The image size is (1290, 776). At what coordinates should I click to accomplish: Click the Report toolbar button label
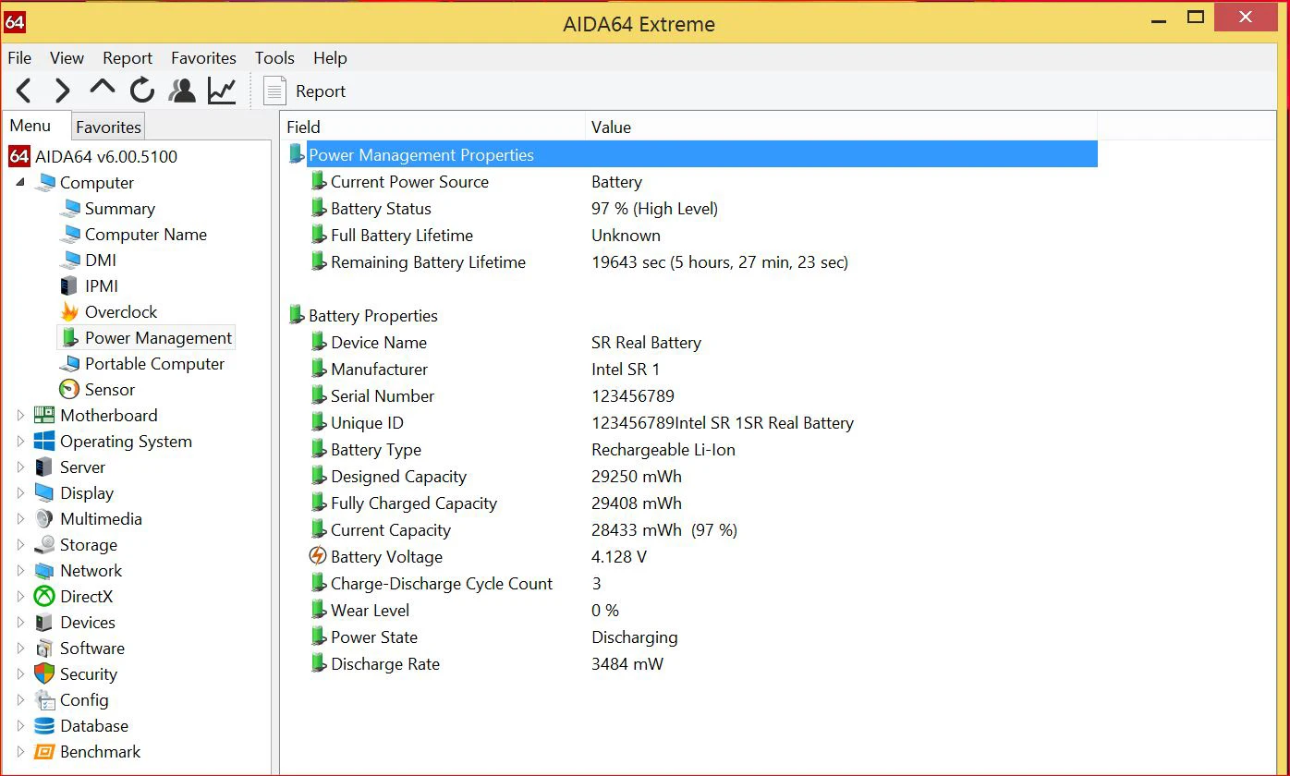[x=321, y=91]
